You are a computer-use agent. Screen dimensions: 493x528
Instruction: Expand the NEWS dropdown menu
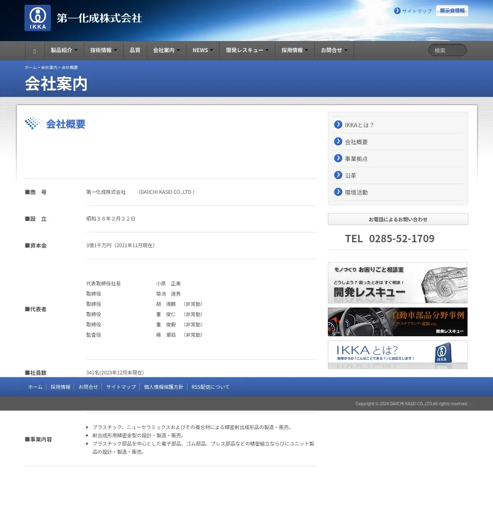tap(203, 51)
